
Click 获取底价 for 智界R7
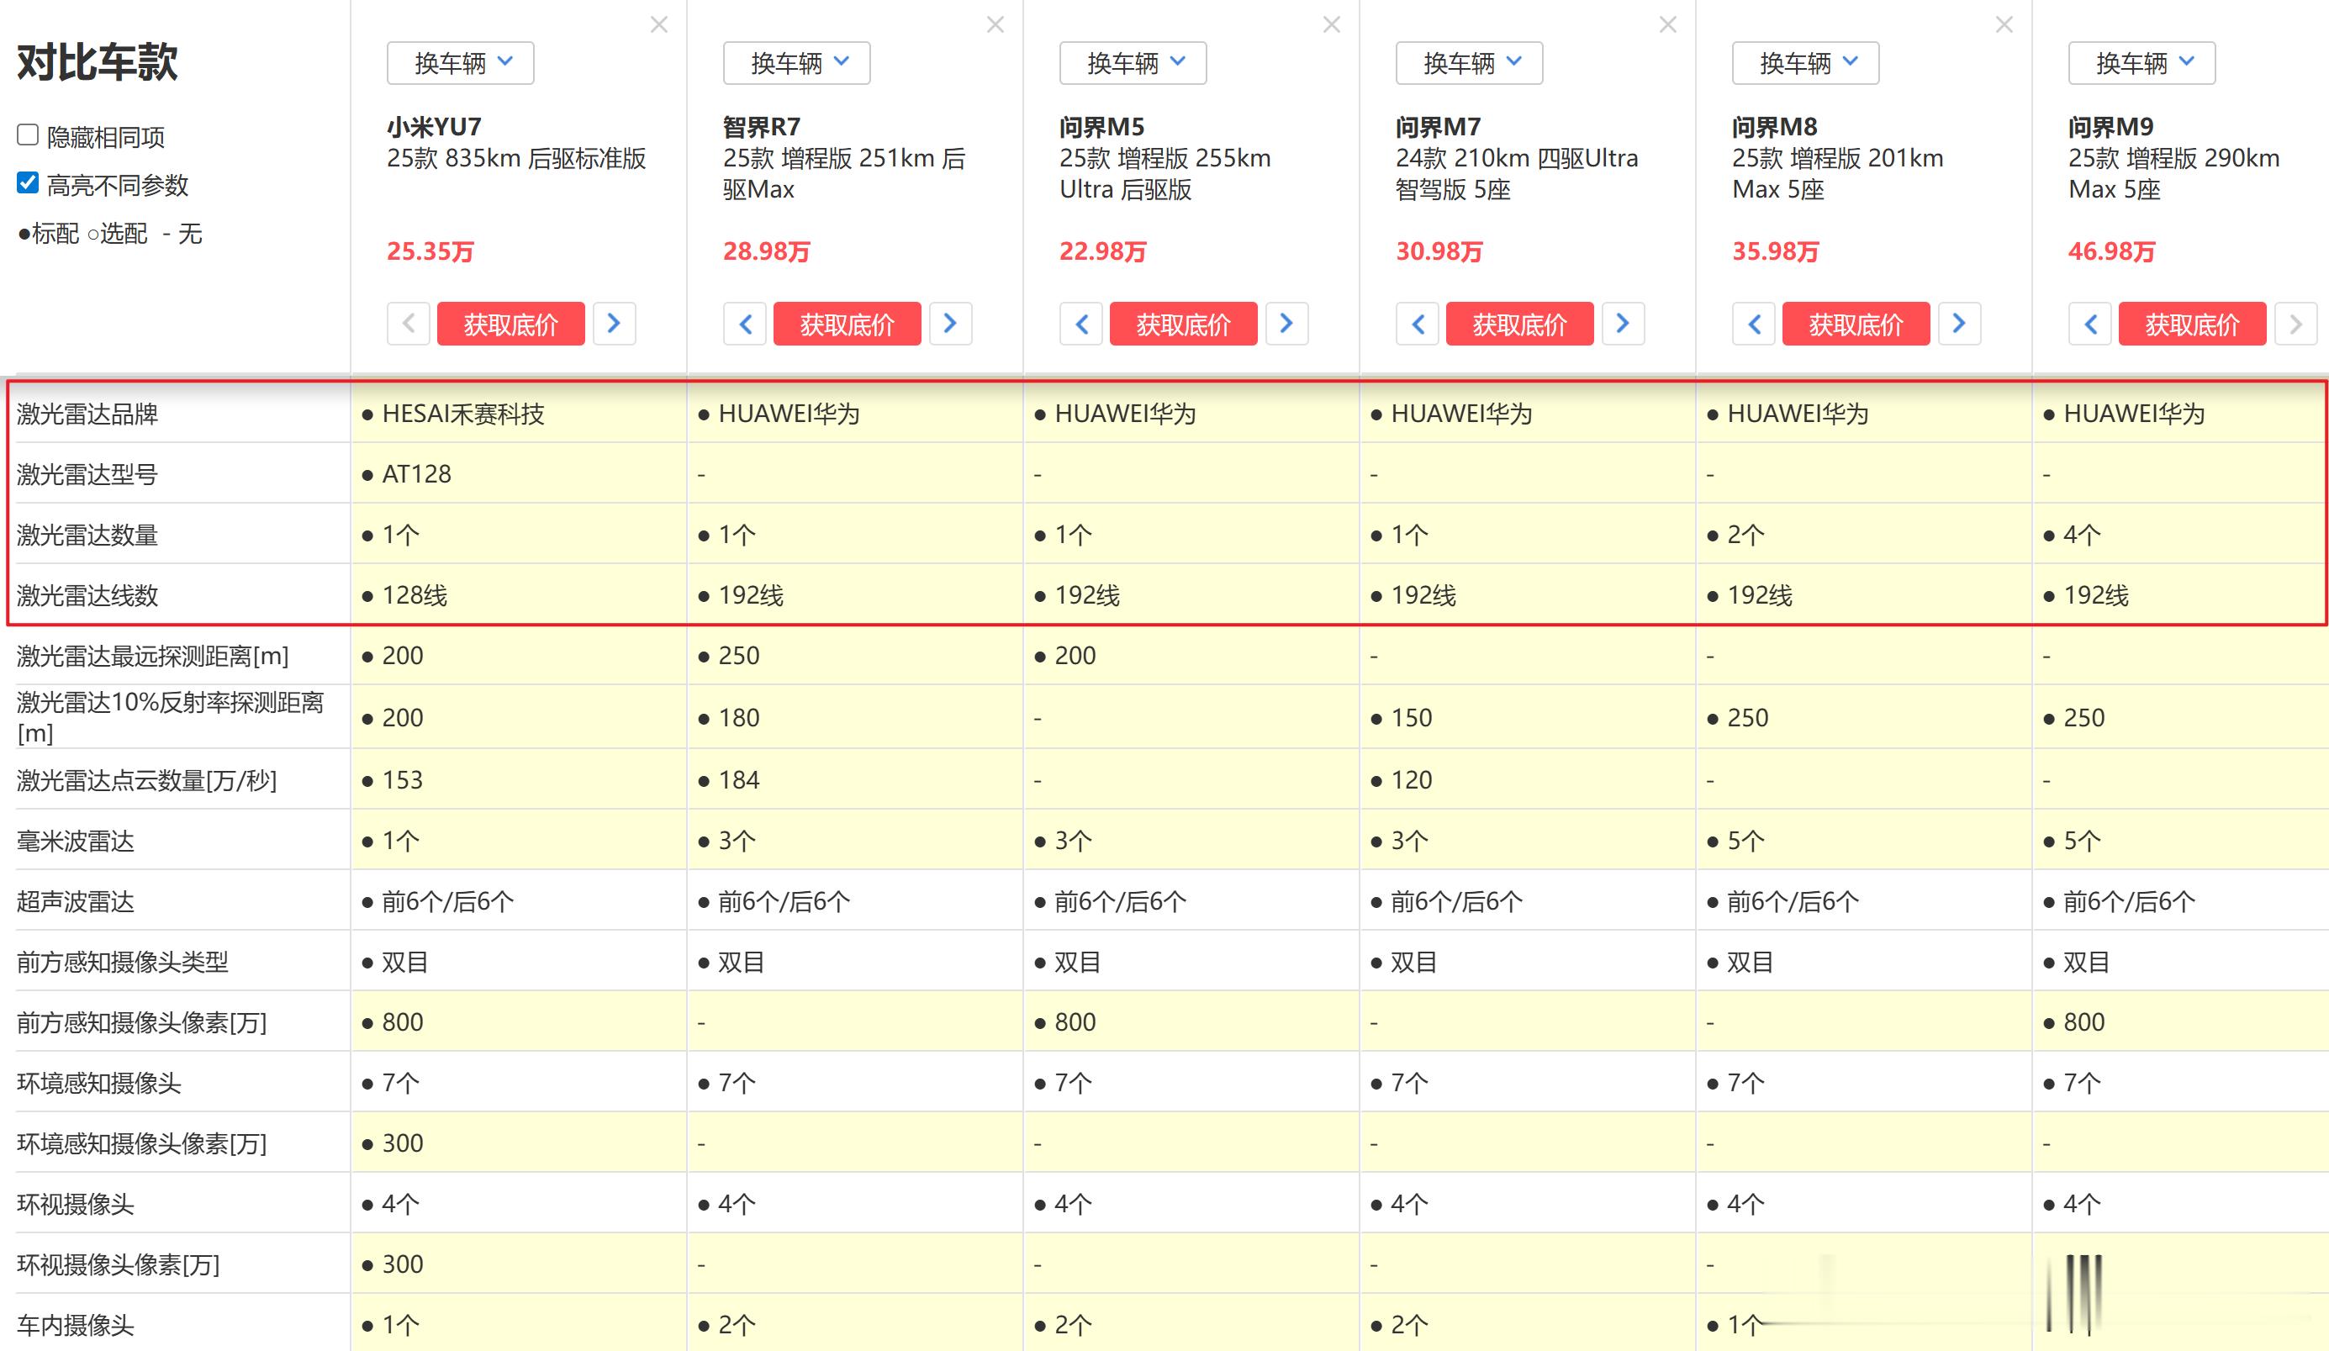tap(848, 324)
